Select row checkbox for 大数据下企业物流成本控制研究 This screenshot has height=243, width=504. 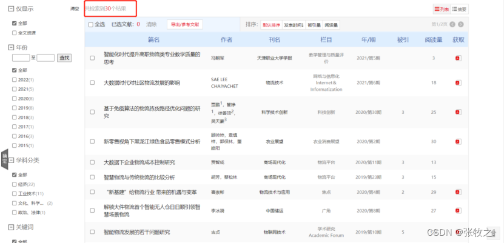(x=92, y=162)
